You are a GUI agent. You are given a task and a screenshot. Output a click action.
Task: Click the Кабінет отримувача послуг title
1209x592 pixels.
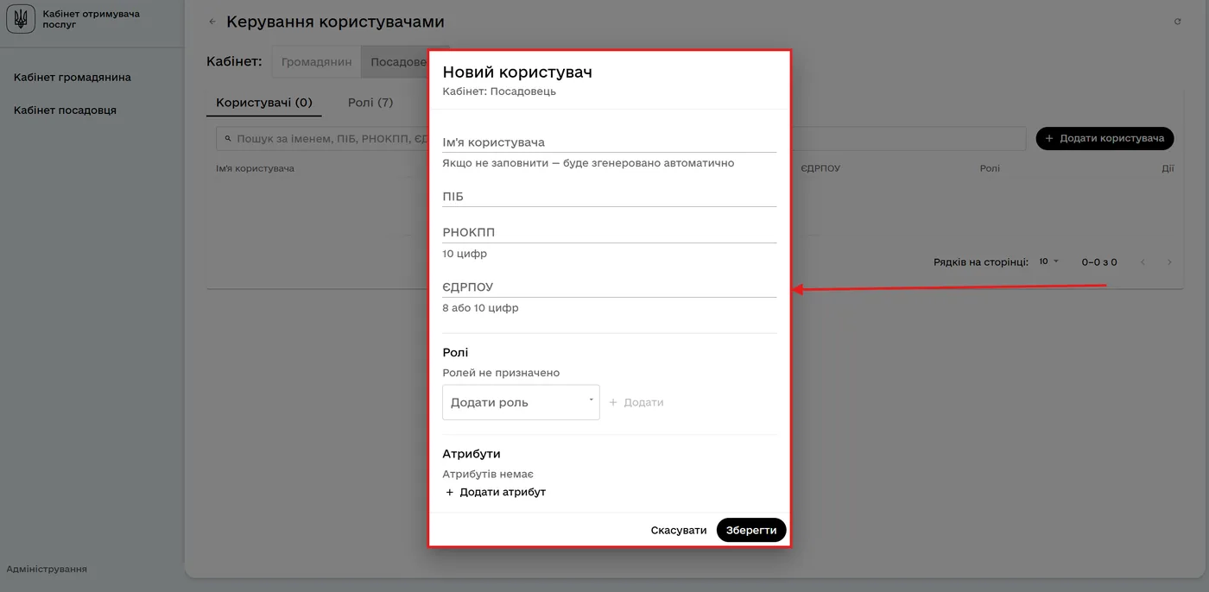tap(91, 19)
